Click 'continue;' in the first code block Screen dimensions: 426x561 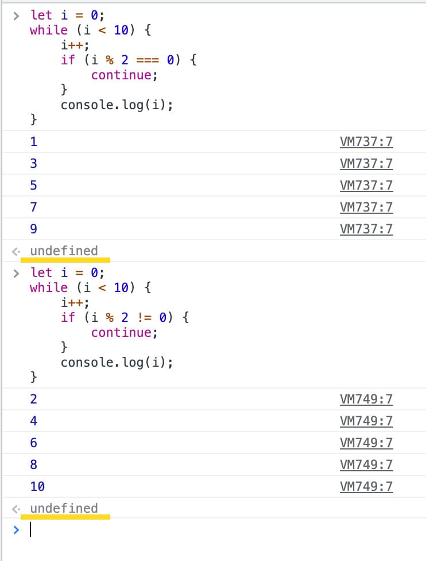click(x=125, y=75)
